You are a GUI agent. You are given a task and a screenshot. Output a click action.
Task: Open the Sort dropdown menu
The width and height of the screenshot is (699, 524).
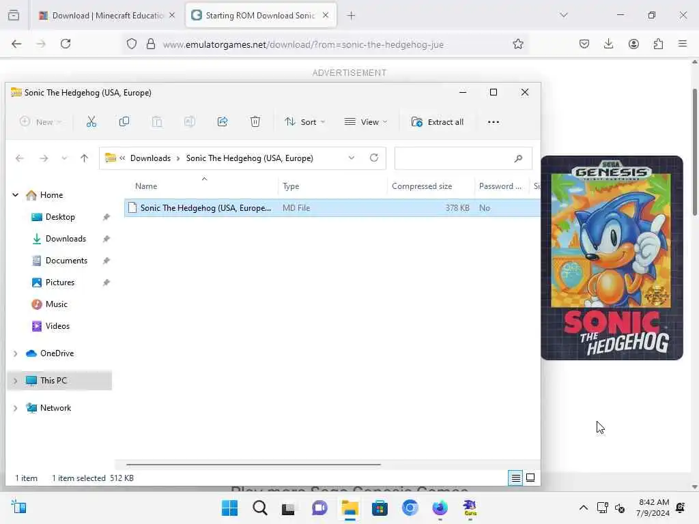click(x=305, y=122)
